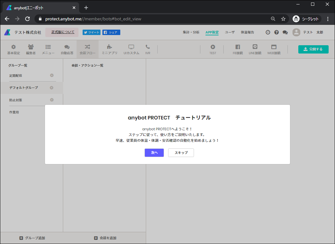Select the 編集者 editors icon
Image resolution: width=335 pixels, height=244 pixels.
click(x=31, y=49)
